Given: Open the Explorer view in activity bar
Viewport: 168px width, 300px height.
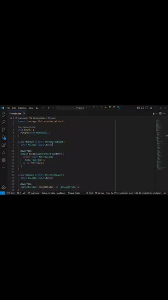Looking at the screenshot, I should coord(3,115).
